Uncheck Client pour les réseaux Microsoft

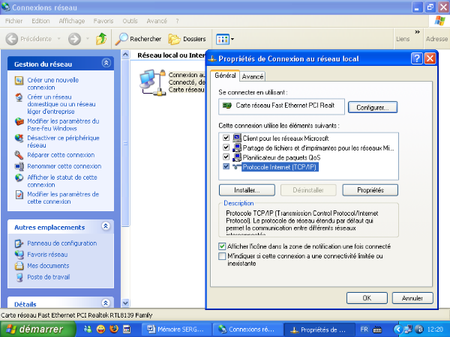tap(226, 138)
